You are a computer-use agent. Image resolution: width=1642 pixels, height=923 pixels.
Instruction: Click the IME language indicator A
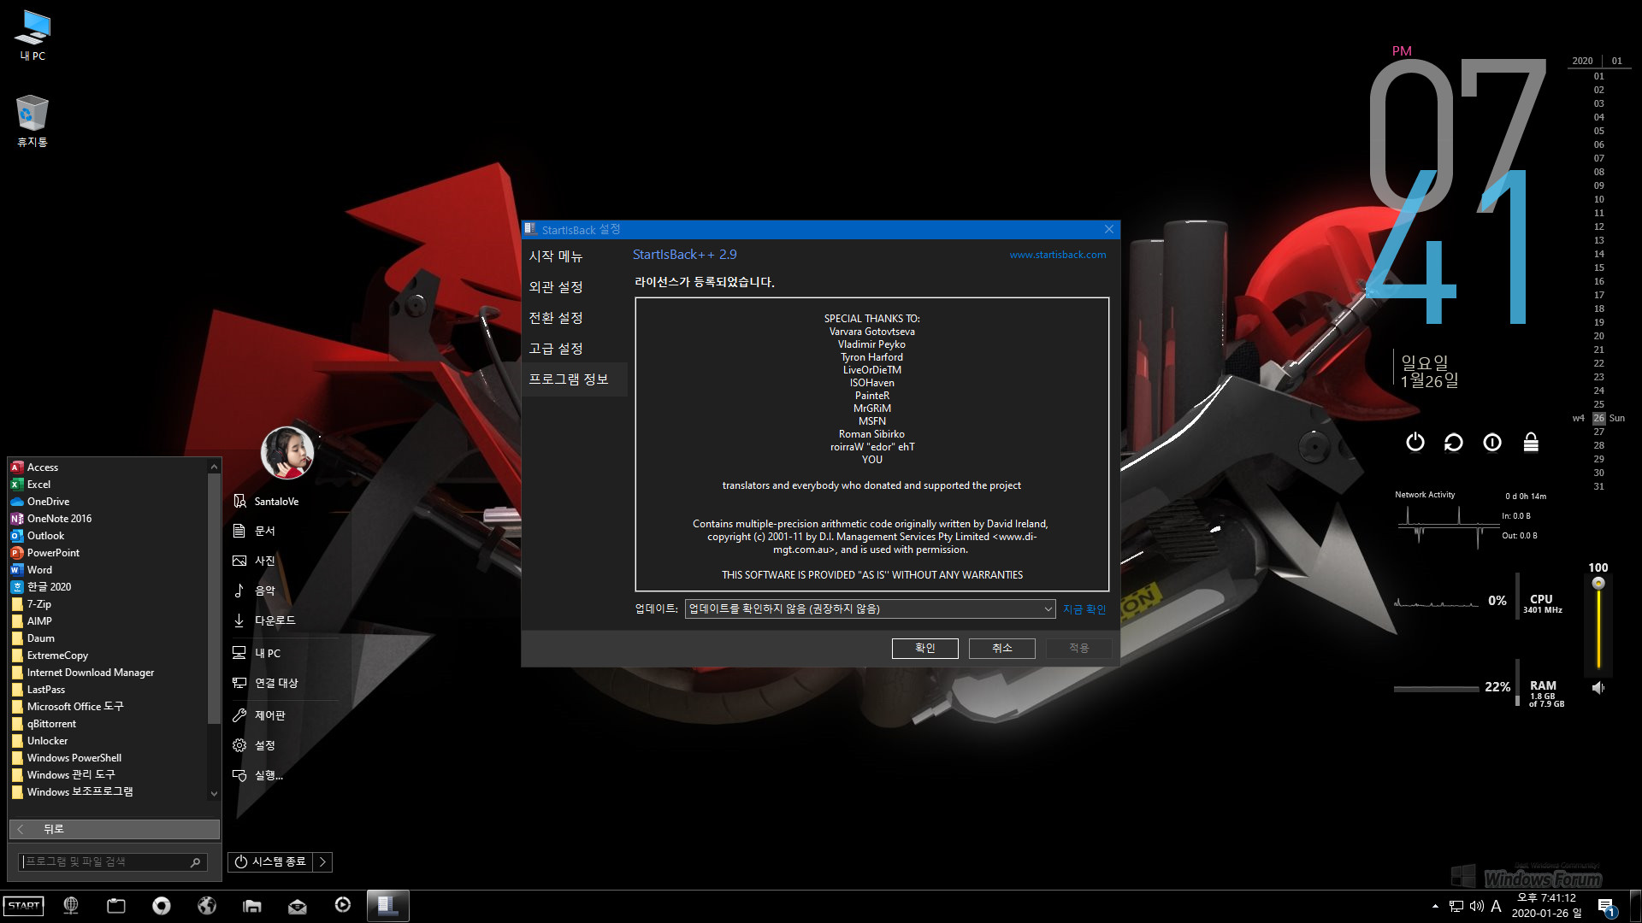pyautogui.click(x=1496, y=906)
